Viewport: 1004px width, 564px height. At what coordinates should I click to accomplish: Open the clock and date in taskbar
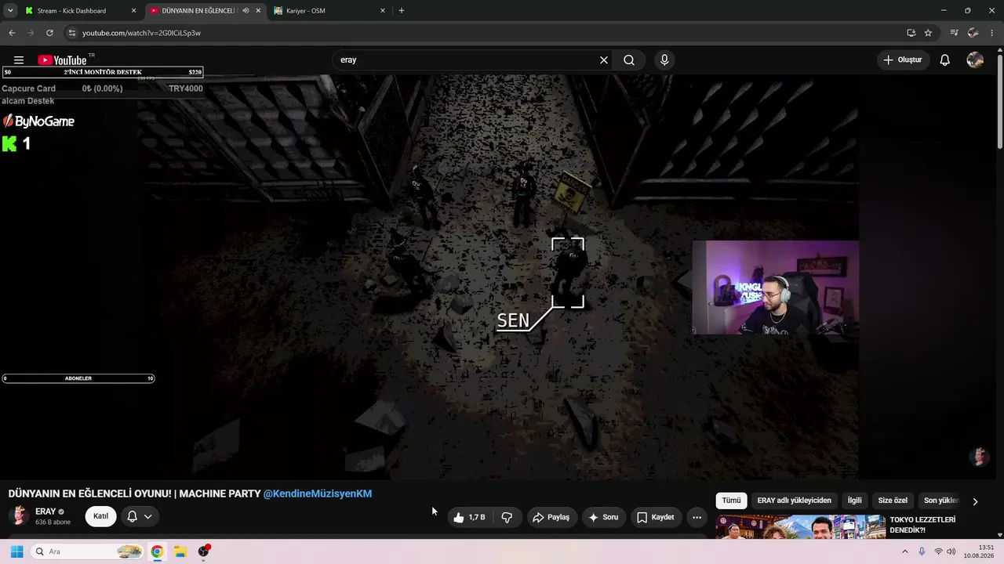pos(979,551)
